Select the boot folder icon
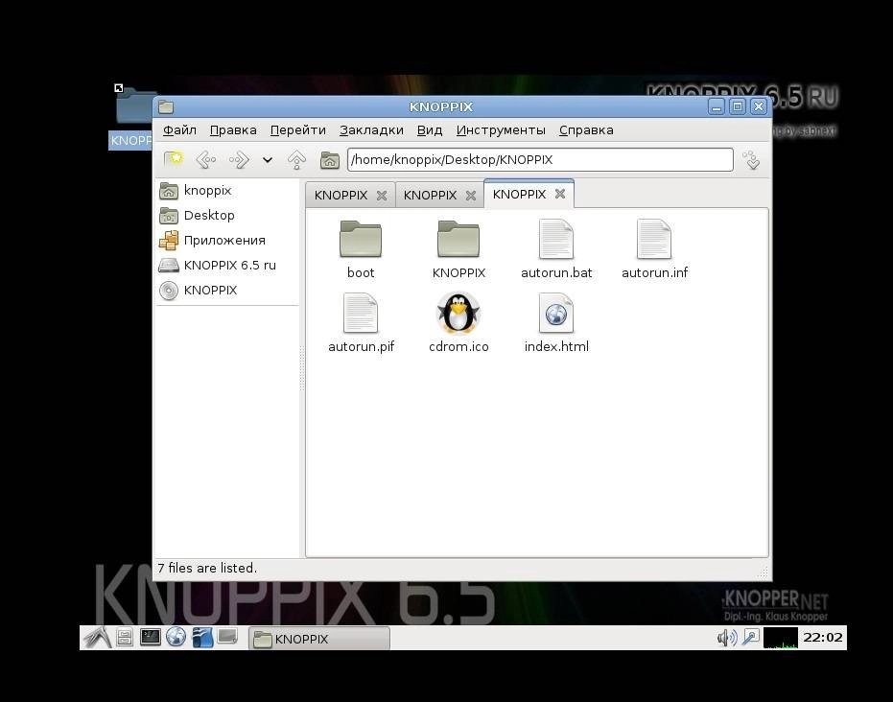 pyautogui.click(x=361, y=239)
